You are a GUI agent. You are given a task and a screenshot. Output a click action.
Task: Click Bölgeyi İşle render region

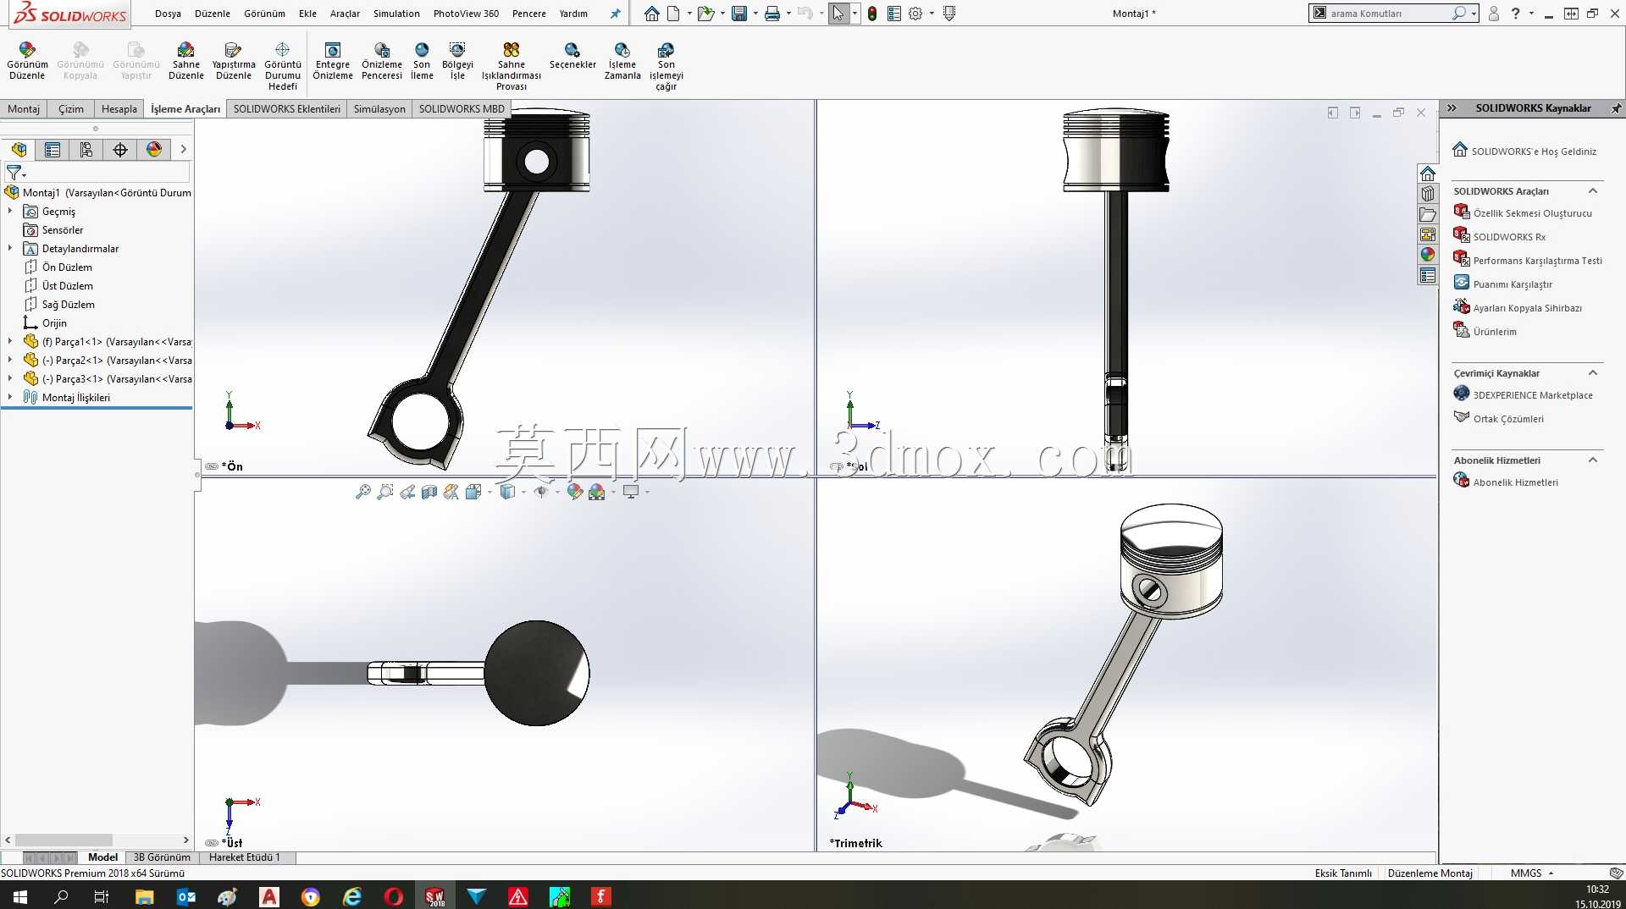(457, 61)
